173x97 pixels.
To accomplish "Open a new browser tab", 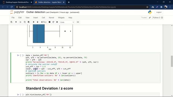I will 69,2.
